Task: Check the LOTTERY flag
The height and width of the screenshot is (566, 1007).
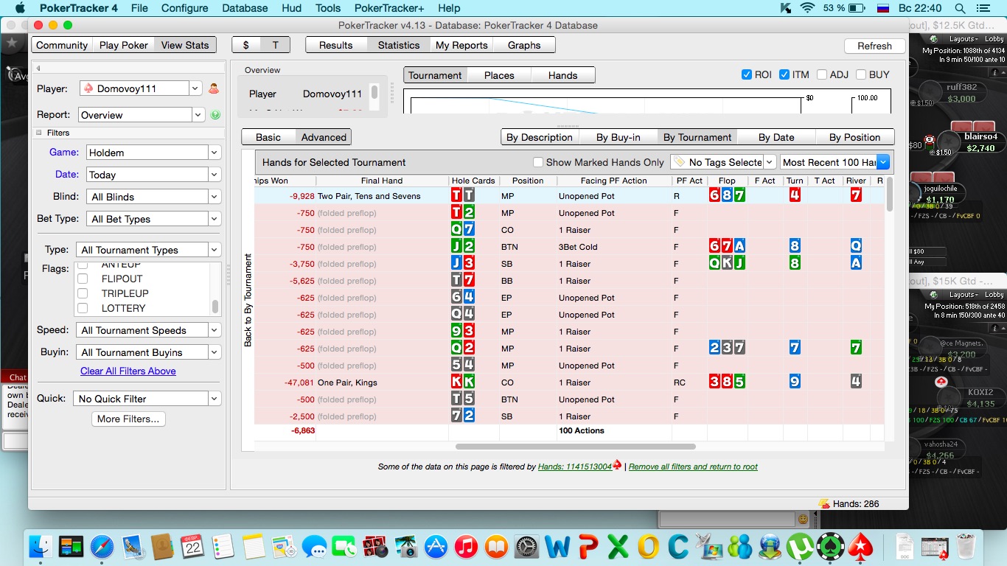Action: click(x=83, y=308)
